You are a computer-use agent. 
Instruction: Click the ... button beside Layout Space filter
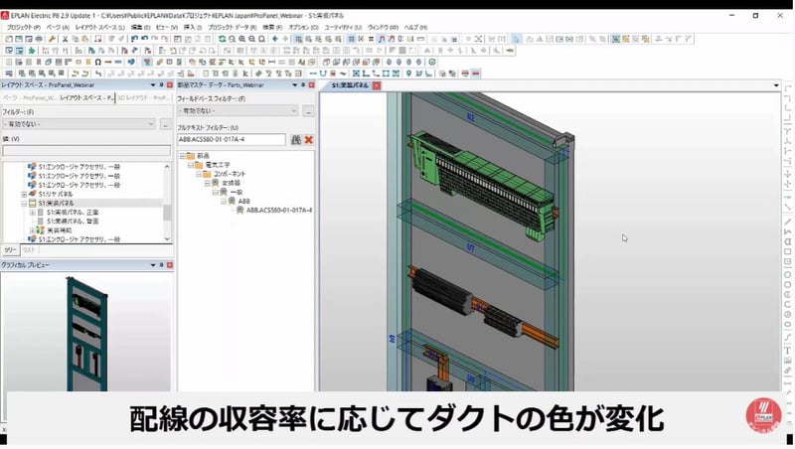(165, 123)
